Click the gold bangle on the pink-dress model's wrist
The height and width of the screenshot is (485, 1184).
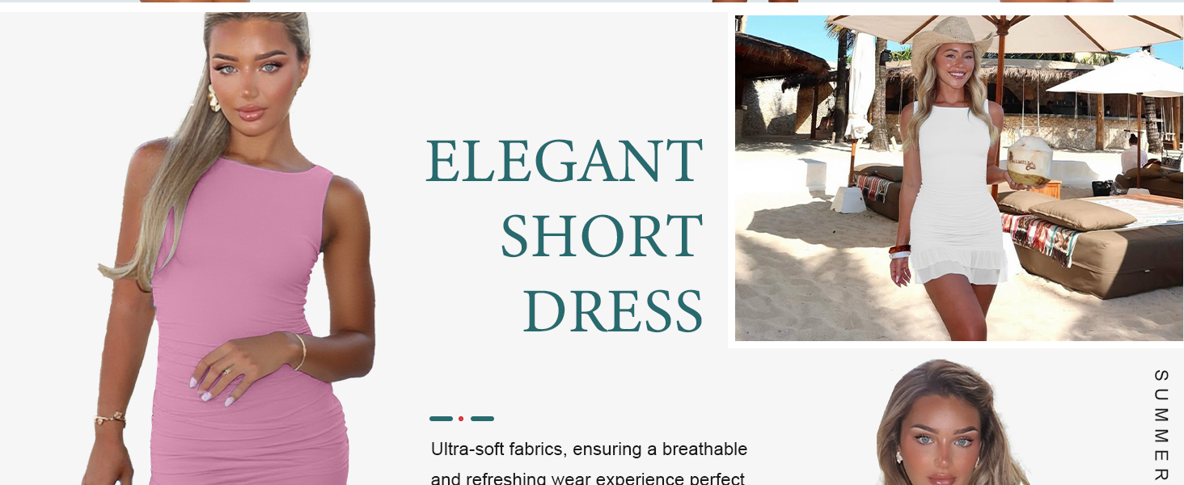pyautogui.click(x=300, y=351)
